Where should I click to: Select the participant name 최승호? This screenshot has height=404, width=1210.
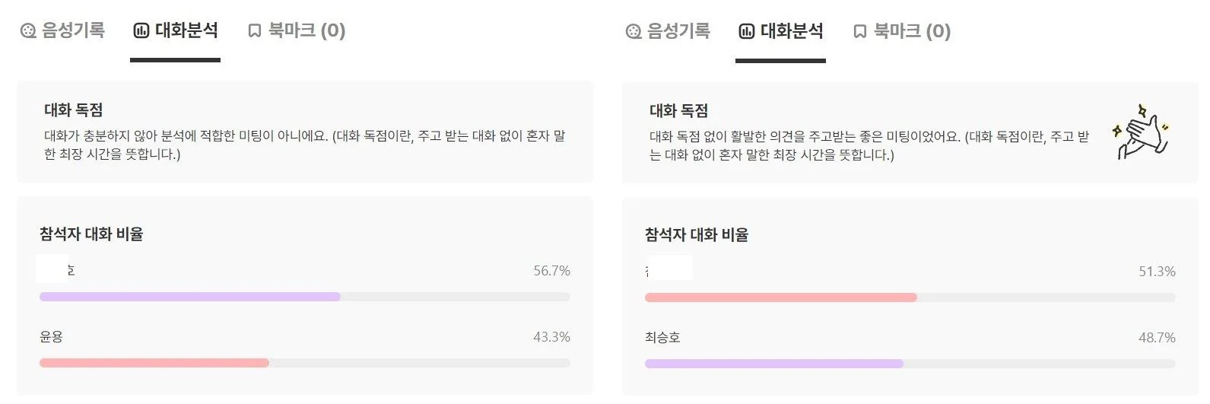pyautogui.click(x=662, y=338)
